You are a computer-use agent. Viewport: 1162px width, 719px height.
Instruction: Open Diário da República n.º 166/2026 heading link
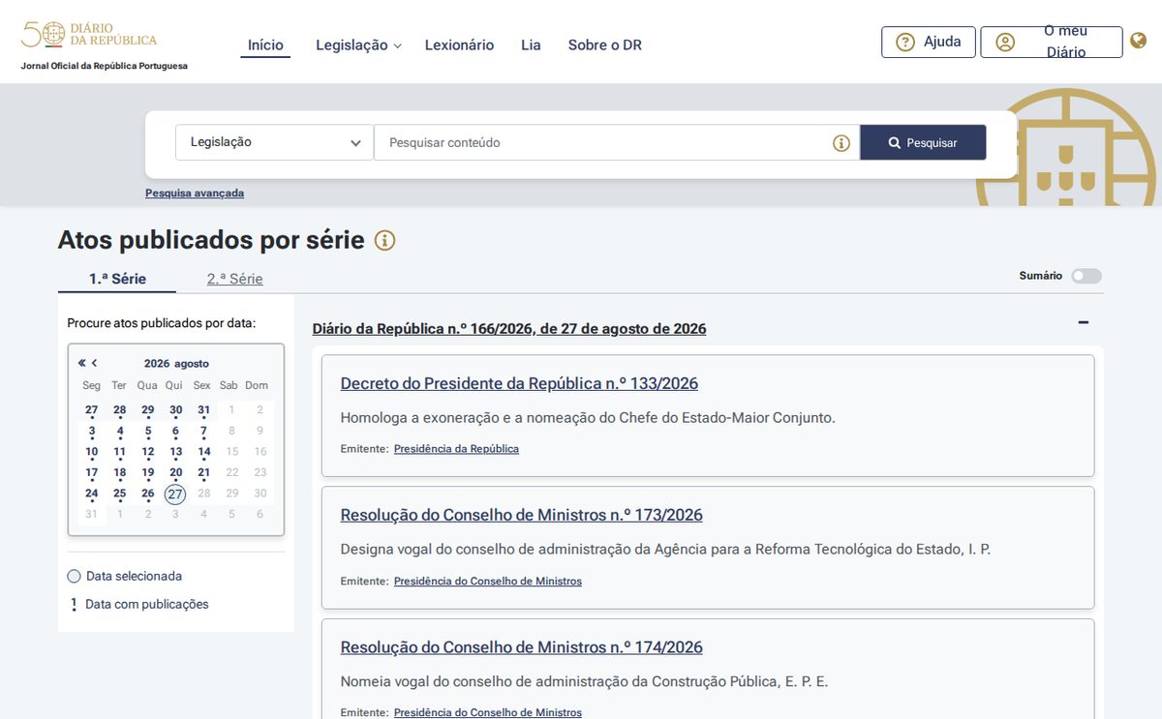click(x=509, y=329)
